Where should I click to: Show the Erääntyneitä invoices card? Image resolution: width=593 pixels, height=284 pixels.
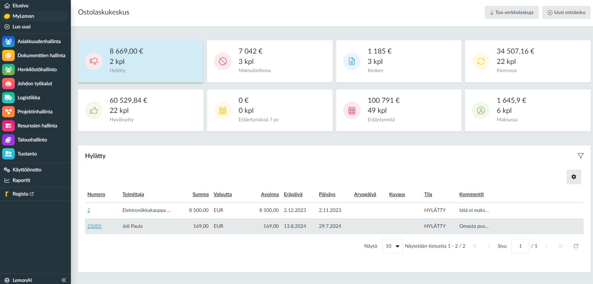pyautogui.click(x=398, y=110)
